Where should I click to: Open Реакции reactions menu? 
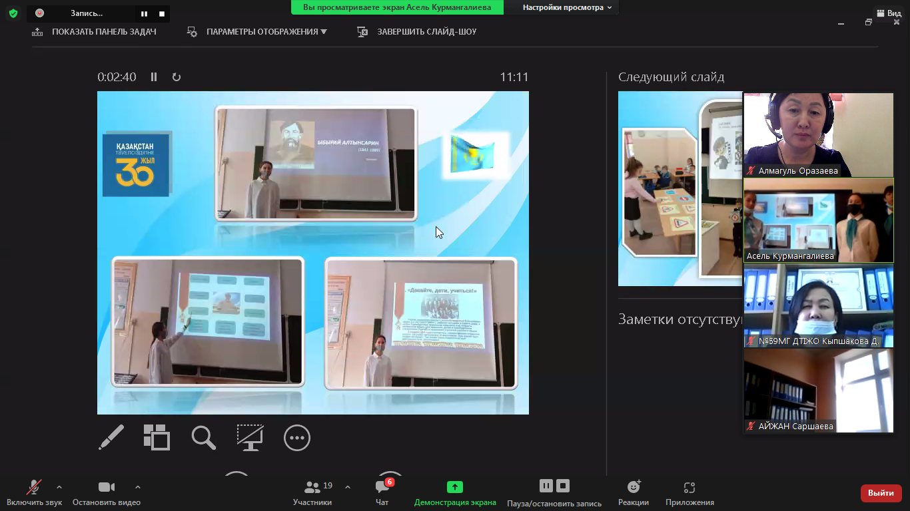633,492
